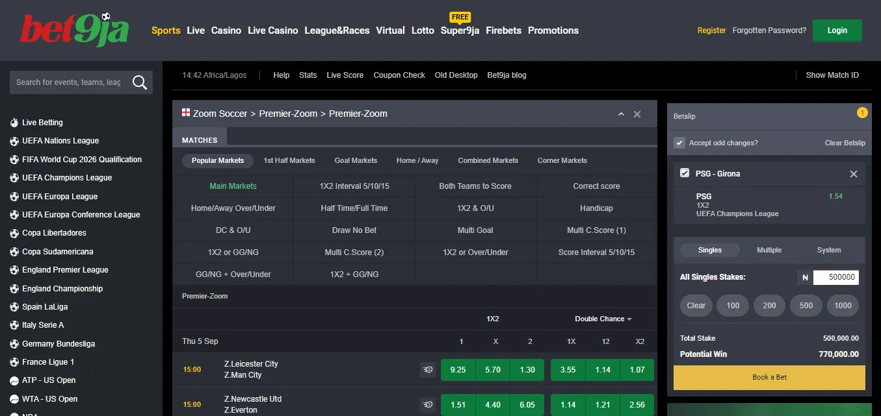Click the bet9ja logo
Image resolution: width=881 pixels, height=416 pixels.
pyautogui.click(x=74, y=30)
